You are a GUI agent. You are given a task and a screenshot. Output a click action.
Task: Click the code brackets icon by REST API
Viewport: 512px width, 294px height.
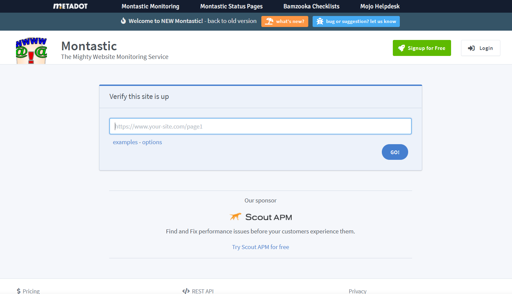coord(186,291)
